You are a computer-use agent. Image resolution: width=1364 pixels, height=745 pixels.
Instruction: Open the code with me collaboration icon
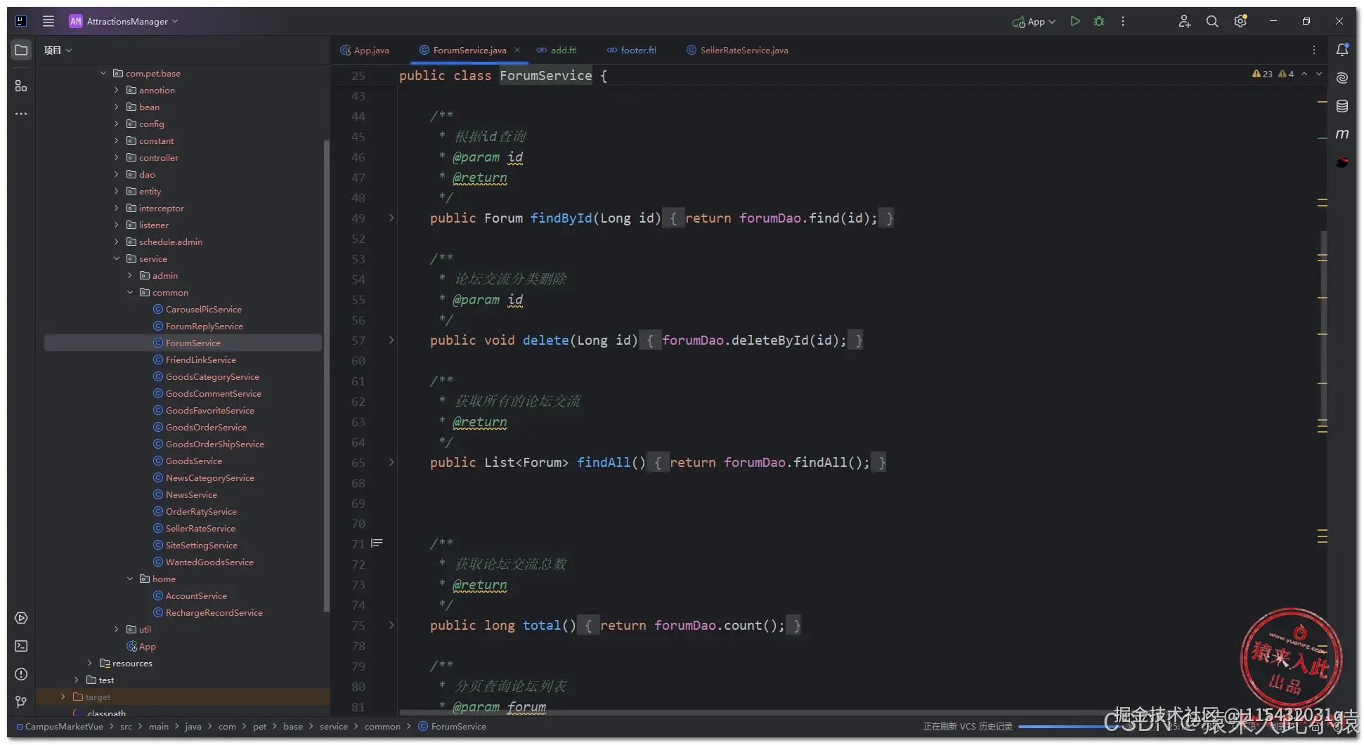(1184, 21)
